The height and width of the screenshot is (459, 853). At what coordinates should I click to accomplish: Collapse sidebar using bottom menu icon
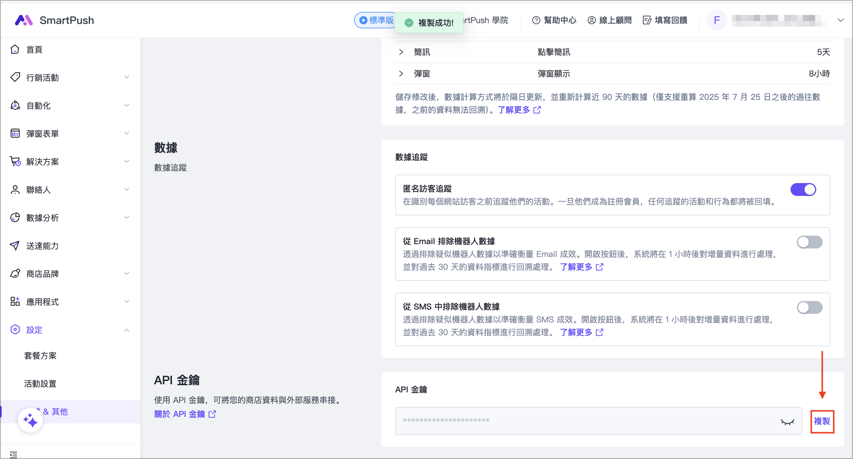pyautogui.click(x=13, y=454)
